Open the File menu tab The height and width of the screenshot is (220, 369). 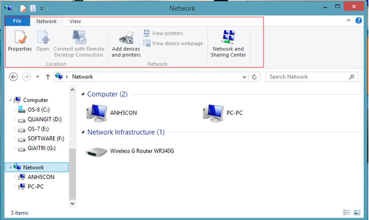[17, 21]
